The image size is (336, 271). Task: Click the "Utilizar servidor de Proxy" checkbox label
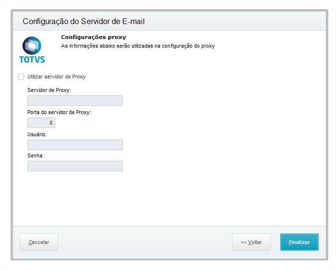click(x=56, y=77)
